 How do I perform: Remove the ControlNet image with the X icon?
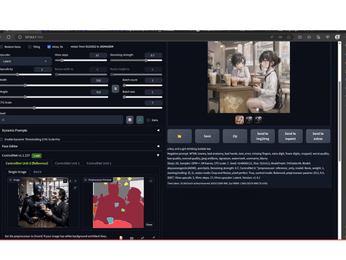(75, 181)
